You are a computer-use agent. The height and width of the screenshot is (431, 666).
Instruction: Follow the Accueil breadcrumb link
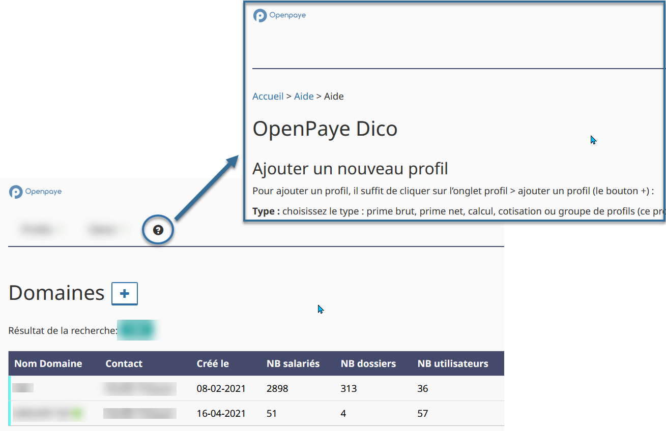tap(268, 96)
